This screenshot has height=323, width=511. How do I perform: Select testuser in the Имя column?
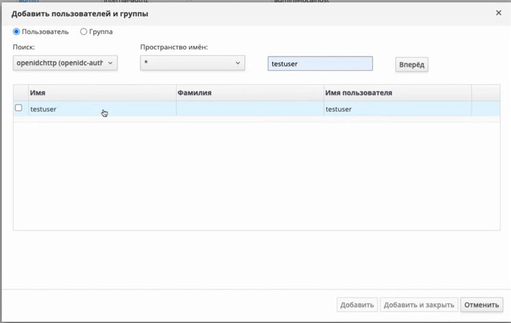[43, 109]
